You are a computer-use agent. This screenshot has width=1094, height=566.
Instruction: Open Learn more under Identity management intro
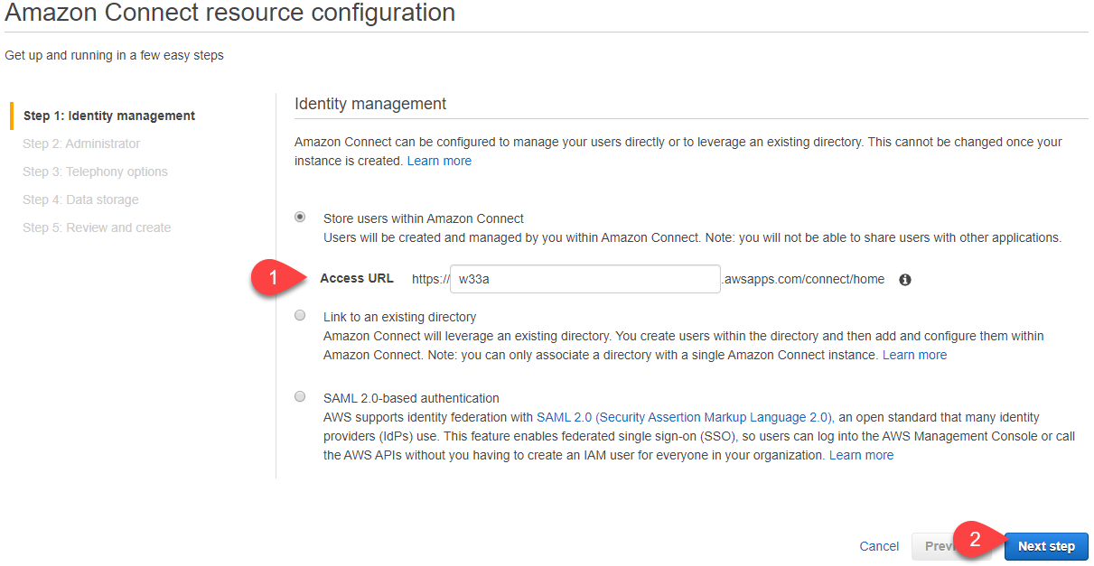pyautogui.click(x=439, y=161)
